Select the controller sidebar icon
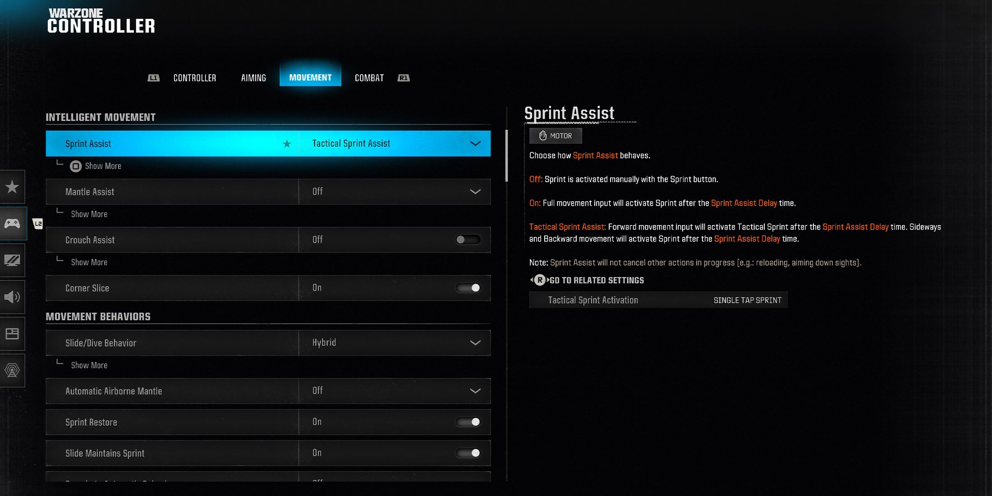The width and height of the screenshot is (992, 496). pyautogui.click(x=13, y=223)
